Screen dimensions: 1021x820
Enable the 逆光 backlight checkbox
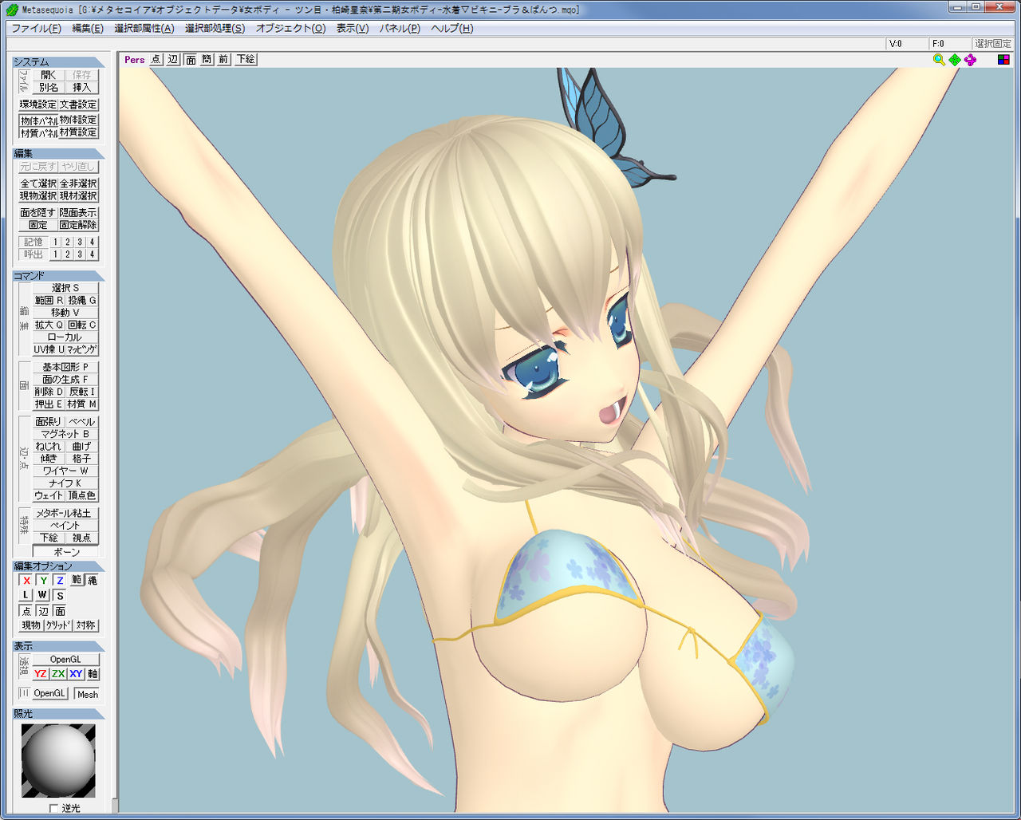54,809
